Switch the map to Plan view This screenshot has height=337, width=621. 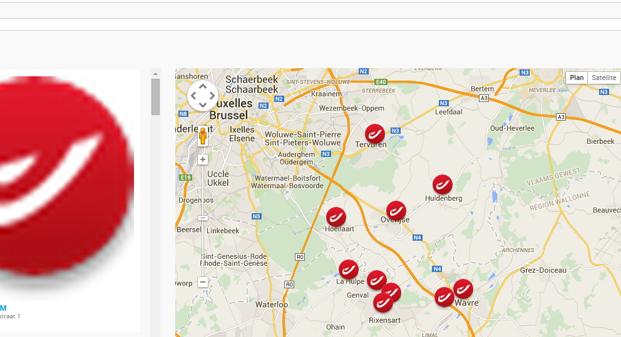click(577, 78)
